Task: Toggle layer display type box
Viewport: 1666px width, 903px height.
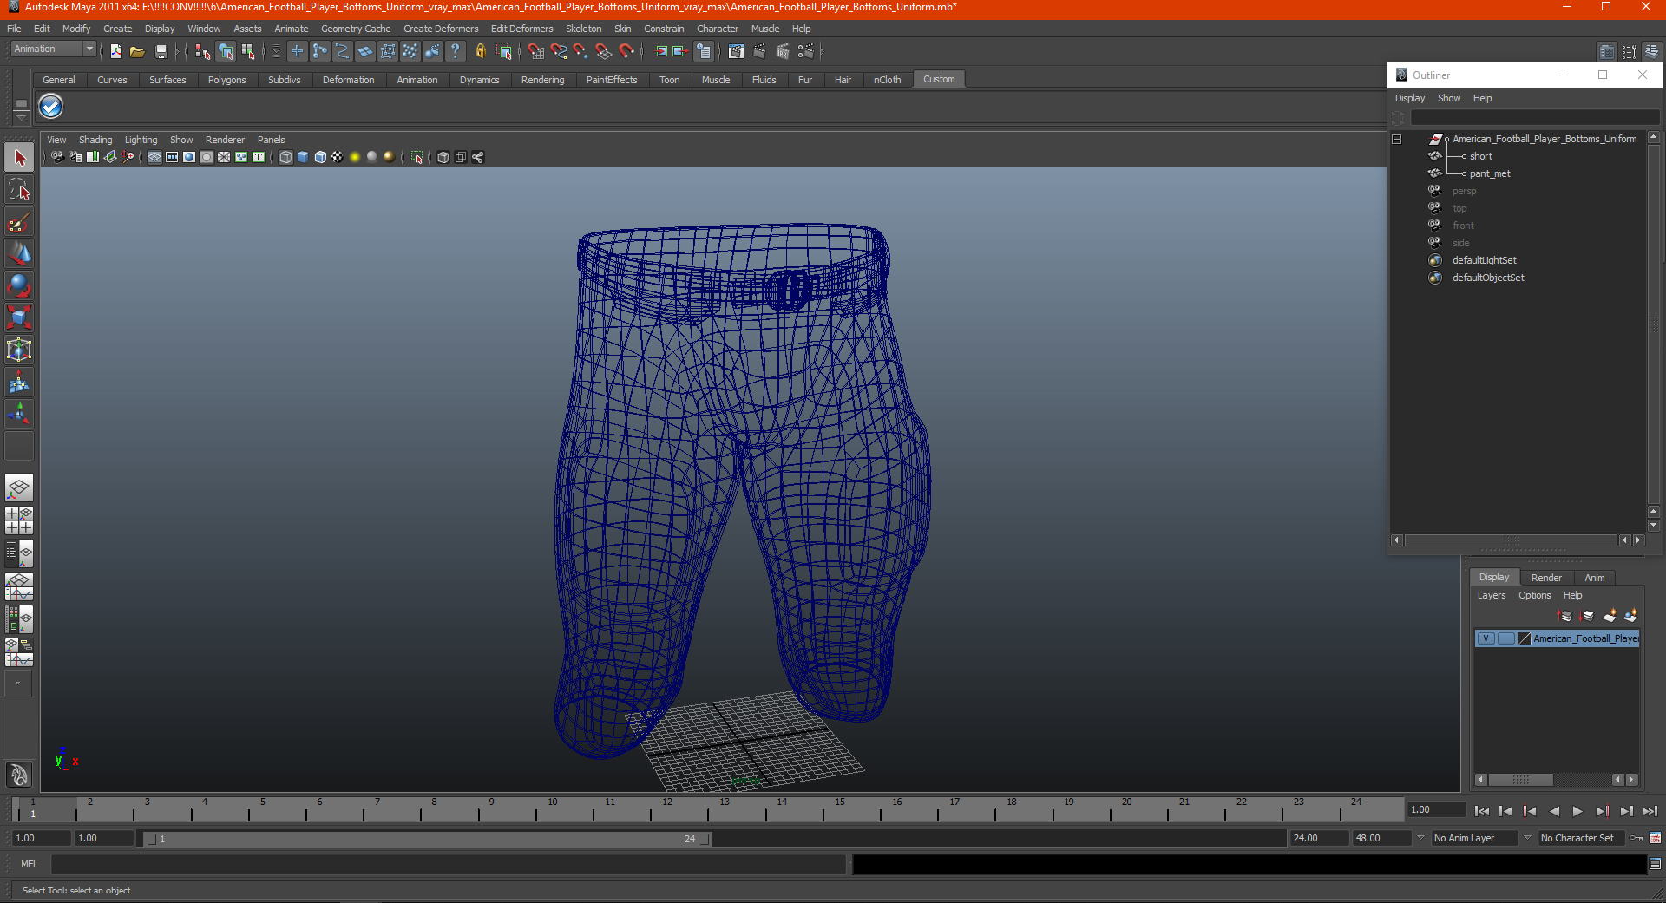Action: tap(1505, 638)
